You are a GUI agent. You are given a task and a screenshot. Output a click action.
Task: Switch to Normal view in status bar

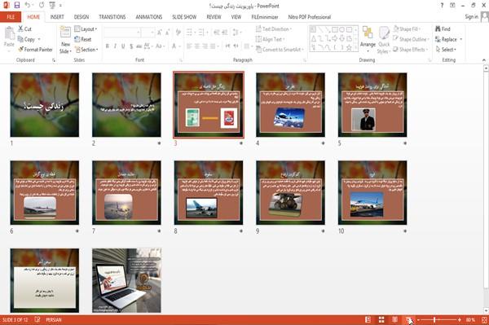368,319
